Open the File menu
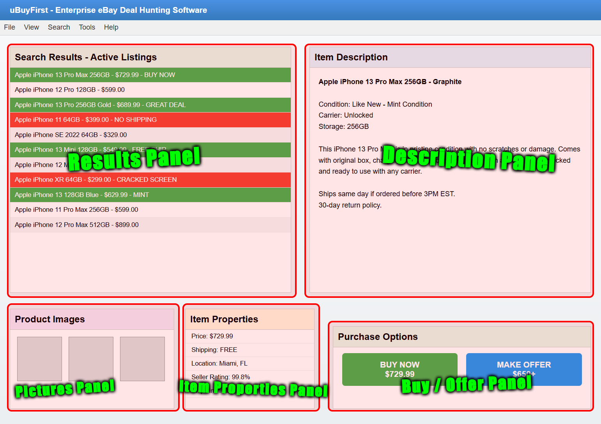Viewport: 601px width, 424px height. pyautogui.click(x=9, y=27)
